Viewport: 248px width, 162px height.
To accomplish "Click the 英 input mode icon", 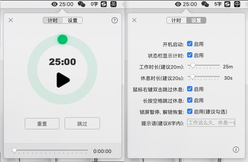I will pos(113,4).
